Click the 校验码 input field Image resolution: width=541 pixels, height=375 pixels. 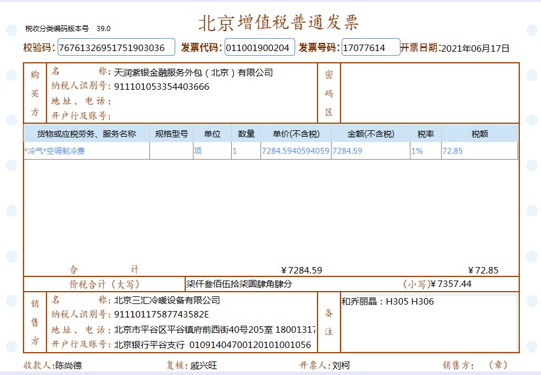(x=116, y=47)
